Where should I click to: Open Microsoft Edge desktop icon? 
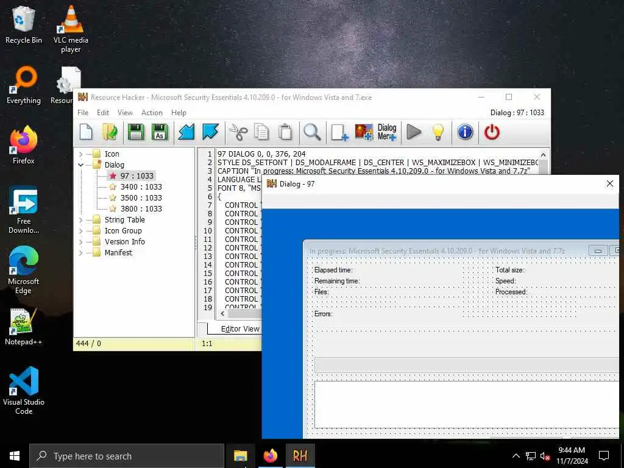click(x=24, y=270)
